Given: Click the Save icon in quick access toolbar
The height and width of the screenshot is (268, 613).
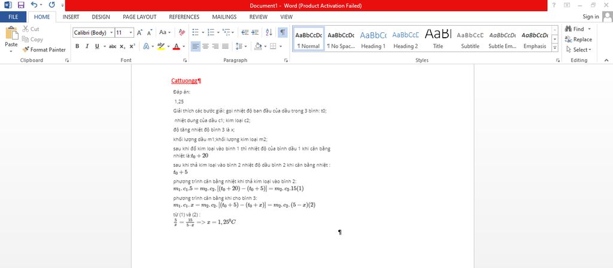Looking at the screenshot, I should (x=21, y=5).
